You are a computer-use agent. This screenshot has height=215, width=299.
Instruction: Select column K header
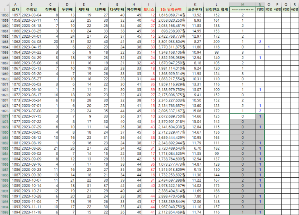point(195,4)
